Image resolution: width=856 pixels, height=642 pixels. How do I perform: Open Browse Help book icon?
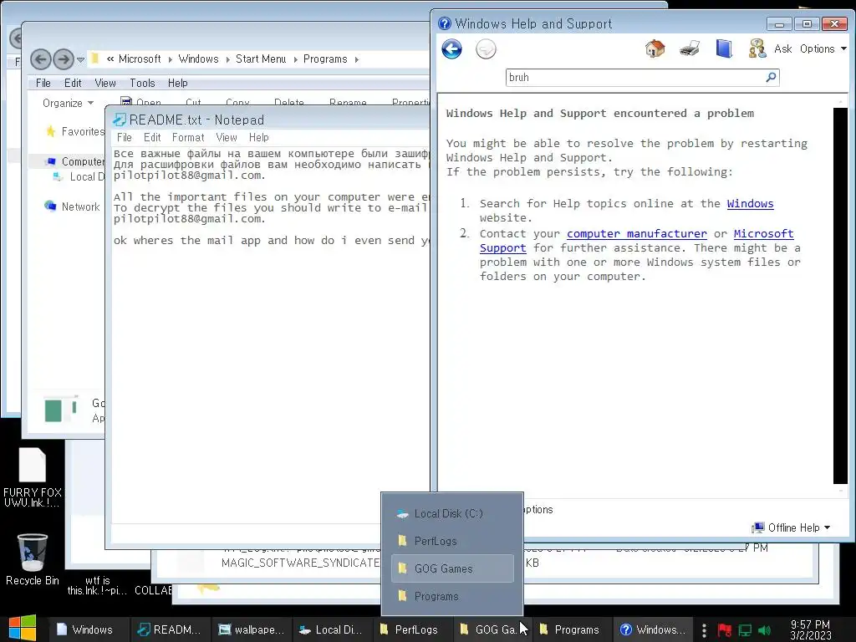click(724, 48)
